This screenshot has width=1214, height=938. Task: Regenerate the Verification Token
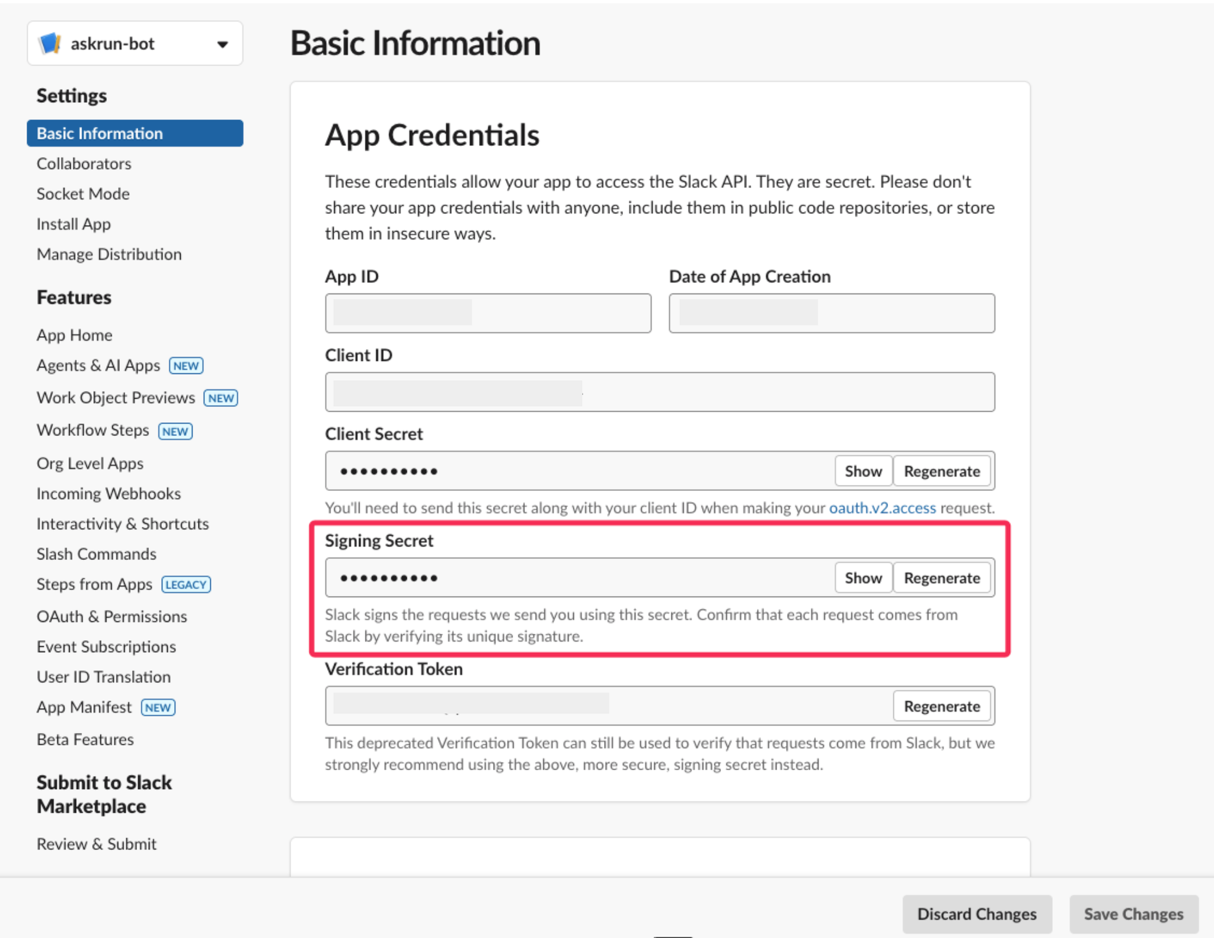tap(942, 706)
